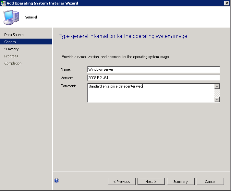
Task: Click the 'Provide a name, version, and comment' instruction text
Action: coord(115,57)
